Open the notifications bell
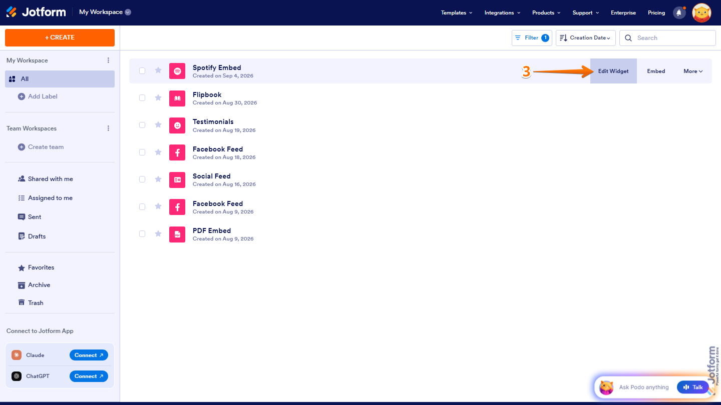 point(679,13)
